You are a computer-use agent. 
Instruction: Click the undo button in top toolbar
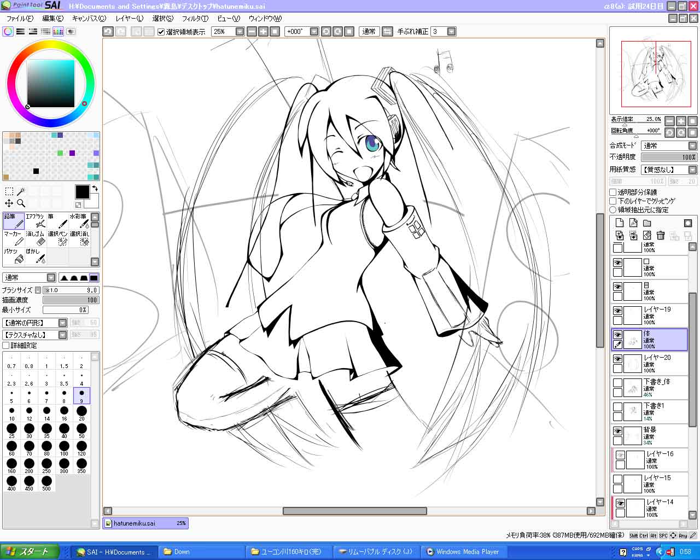point(108,32)
